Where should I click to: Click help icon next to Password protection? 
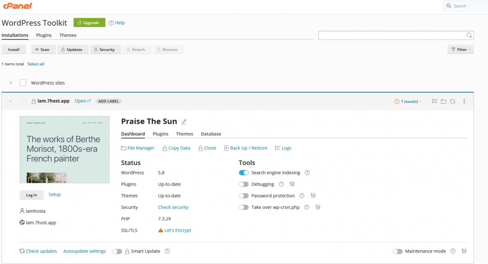tap(302, 196)
